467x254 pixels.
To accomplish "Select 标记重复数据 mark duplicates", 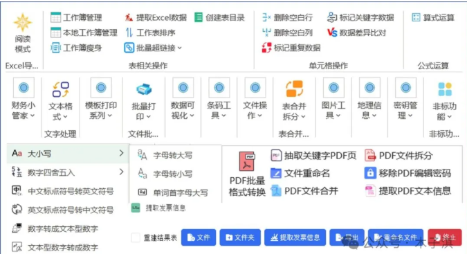I will pyautogui.click(x=291, y=48).
